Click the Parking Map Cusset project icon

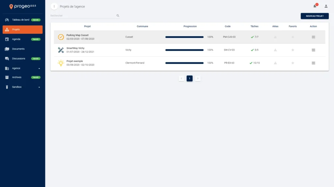click(61, 37)
